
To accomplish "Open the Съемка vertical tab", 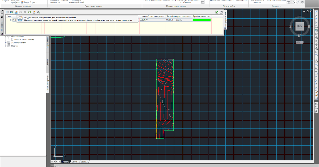I will pos(48,63).
